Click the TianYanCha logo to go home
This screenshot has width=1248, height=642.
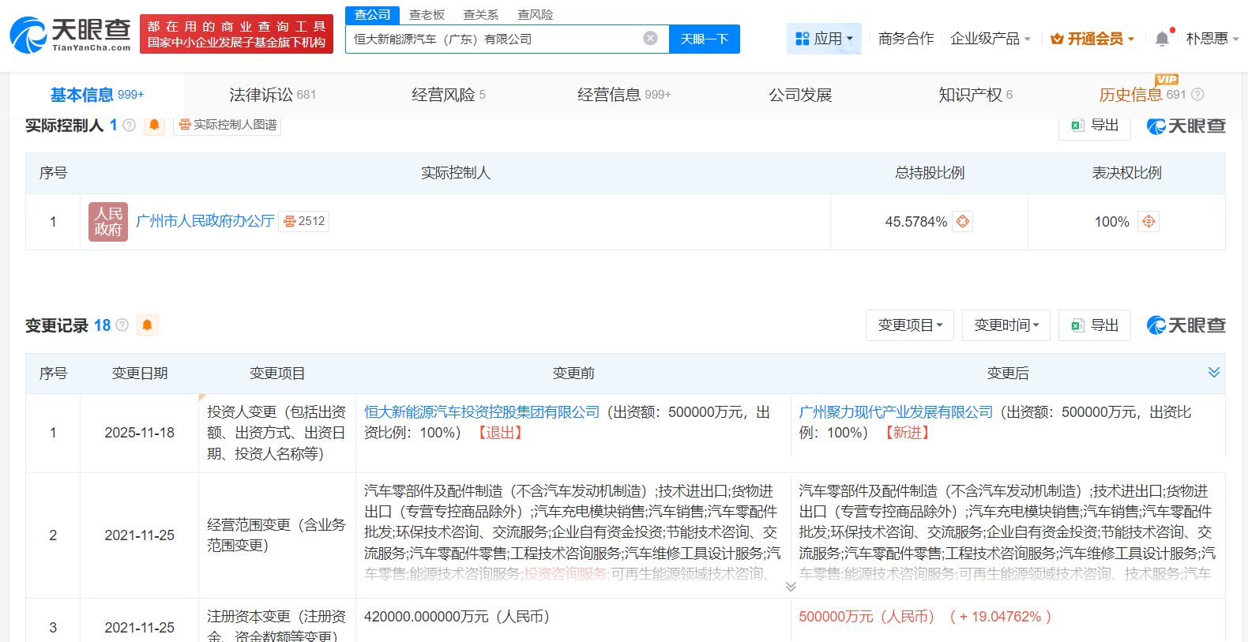(70, 35)
